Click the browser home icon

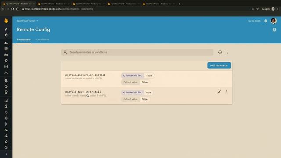point(17,9)
